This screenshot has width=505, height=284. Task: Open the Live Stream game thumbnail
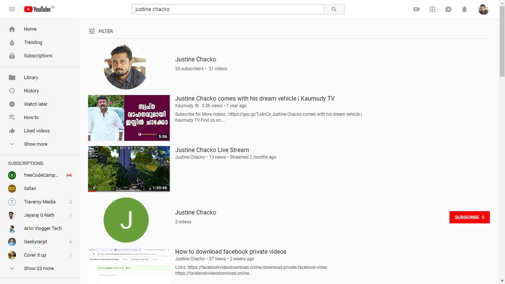coord(129,169)
